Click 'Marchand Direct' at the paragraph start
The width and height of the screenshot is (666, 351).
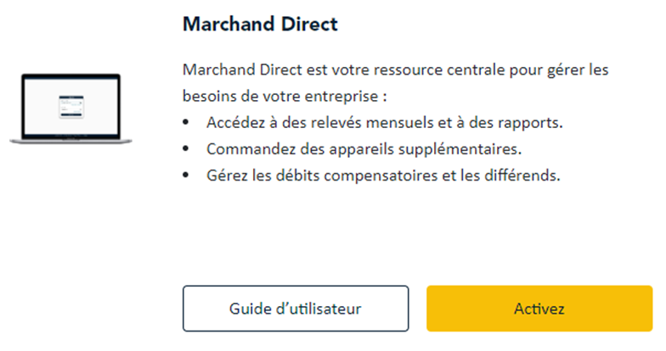[x=242, y=70]
